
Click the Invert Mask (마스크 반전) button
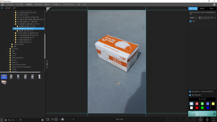coord(202,99)
